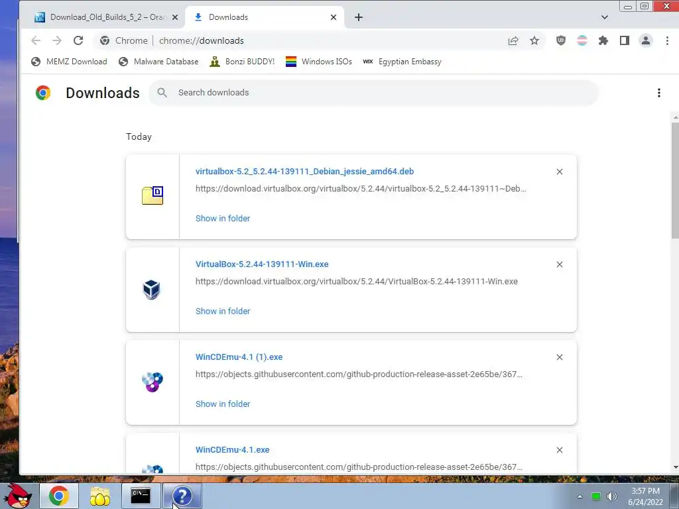Show WinCDEmu-4.1 (1).exe in folder
This screenshot has width=679, height=509.
tap(223, 404)
